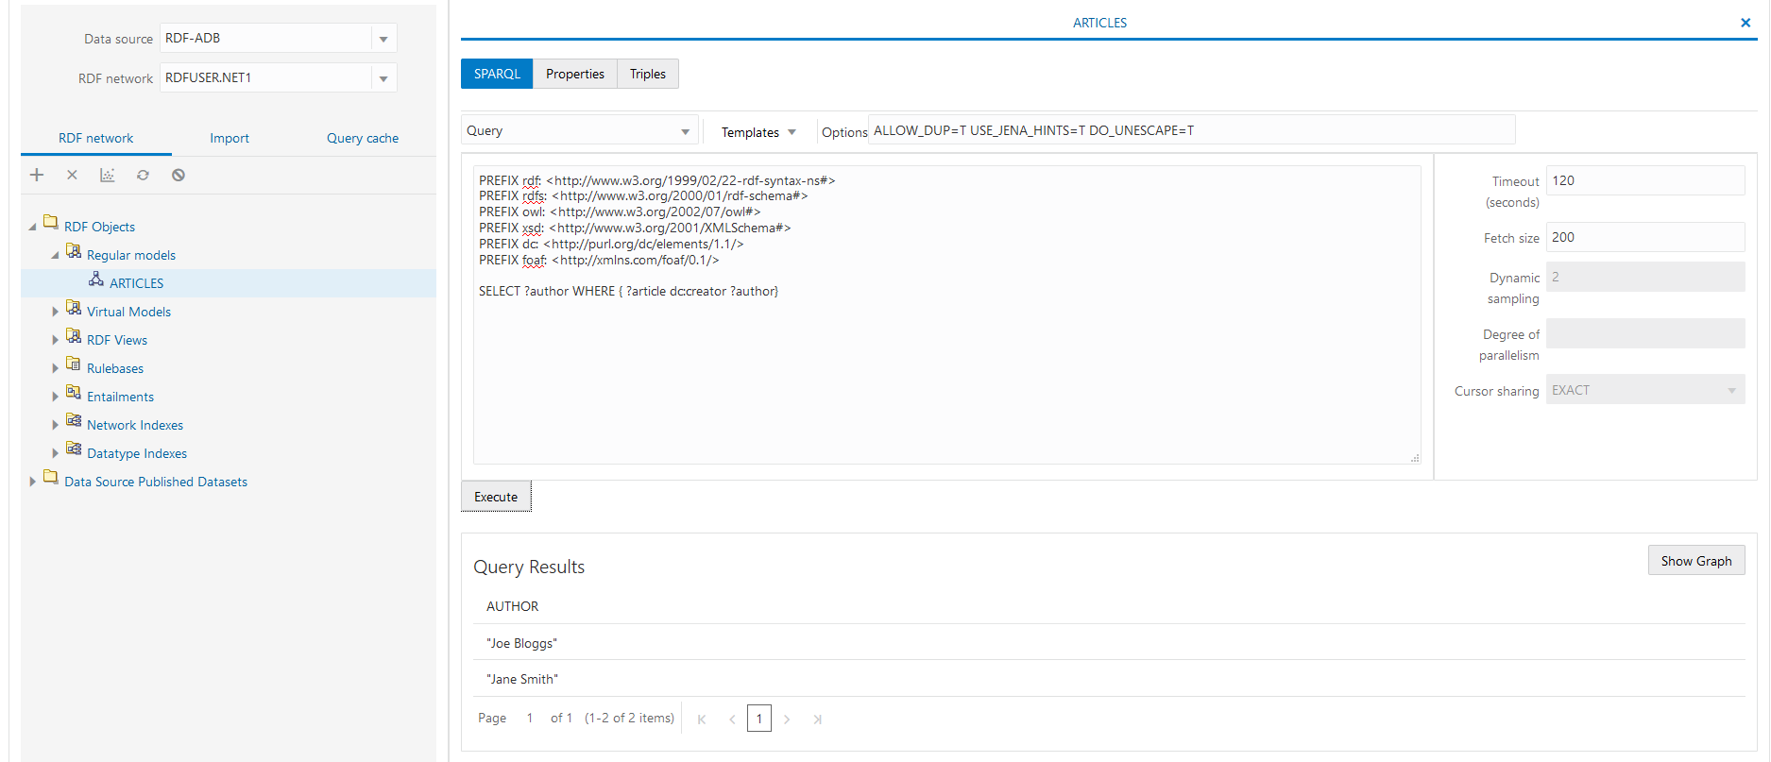Close the ARTICLES panel
Viewport: 1771px width, 762px height.
click(x=1745, y=23)
